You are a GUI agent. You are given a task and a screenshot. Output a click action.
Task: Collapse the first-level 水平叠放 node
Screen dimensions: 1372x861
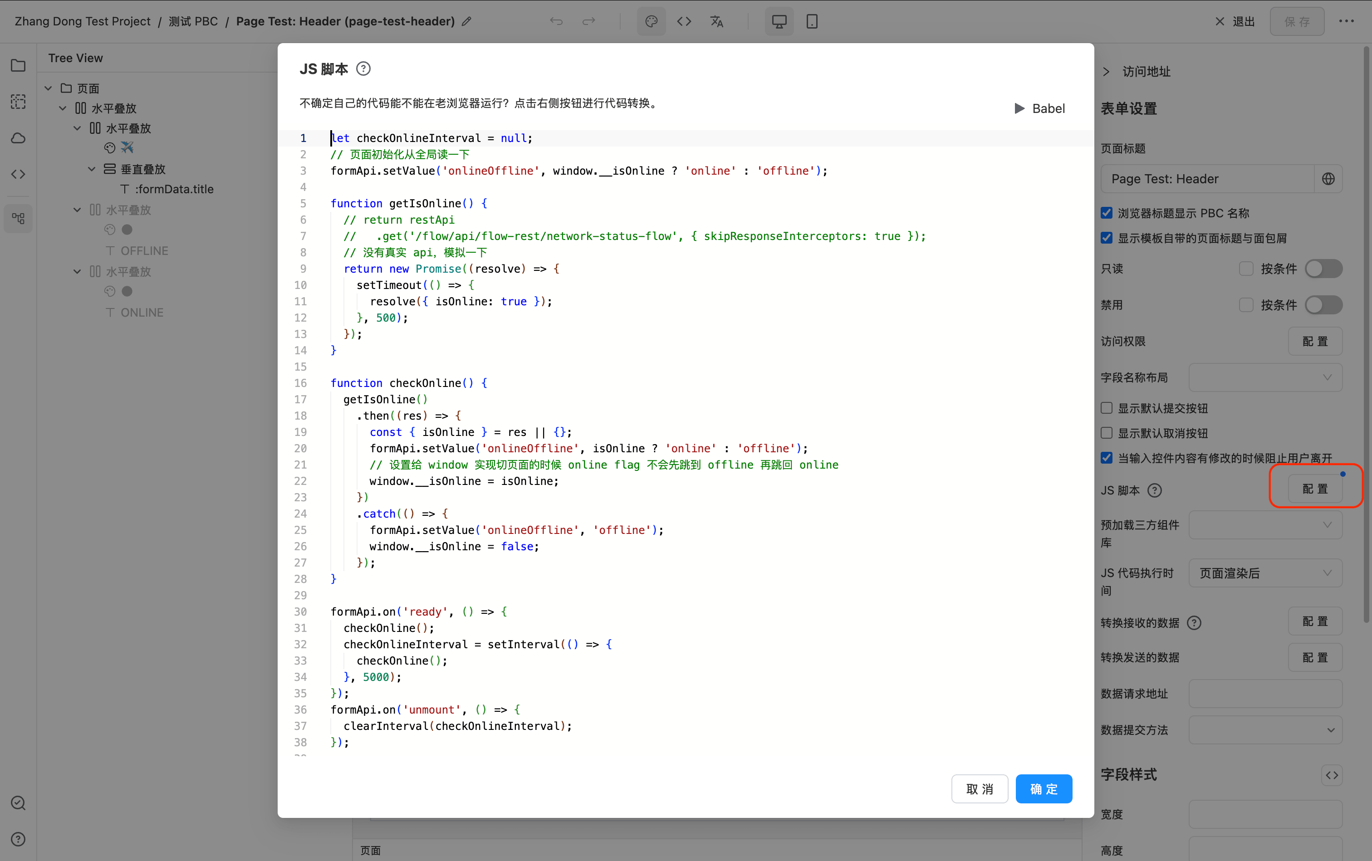click(x=63, y=108)
